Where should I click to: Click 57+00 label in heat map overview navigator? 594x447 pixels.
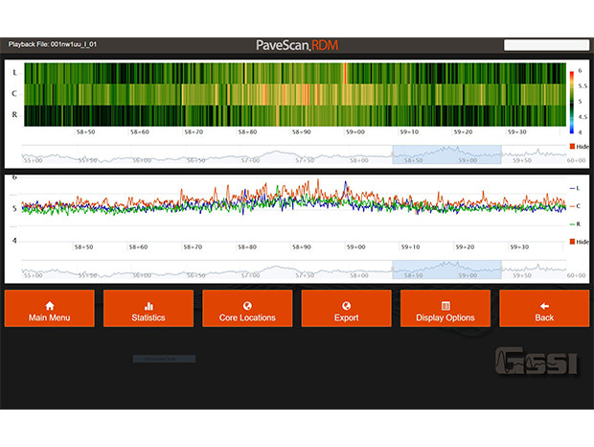tap(250, 160)
